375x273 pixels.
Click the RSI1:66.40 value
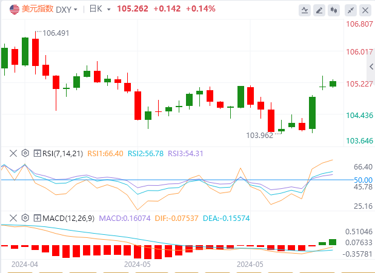pos(105,154)
